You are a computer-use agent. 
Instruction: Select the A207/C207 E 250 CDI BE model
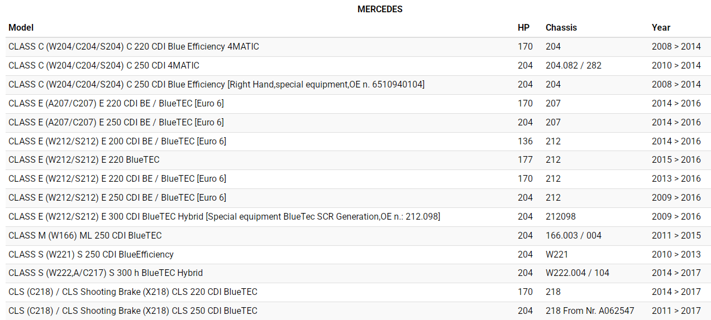click(116, 123)
